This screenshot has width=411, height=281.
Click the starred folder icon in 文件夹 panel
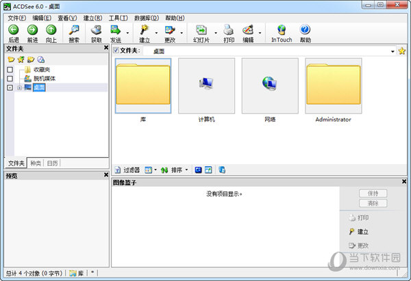pyautogui.click(x=21, y=59)
